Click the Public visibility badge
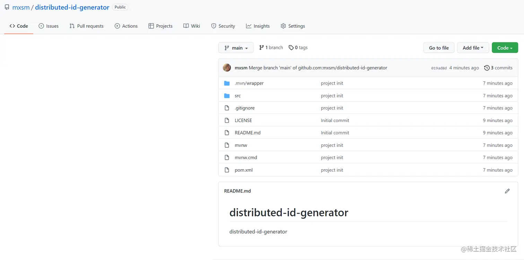Image resolution: width=524 pixels, height=260 pixels. point(120,7)
